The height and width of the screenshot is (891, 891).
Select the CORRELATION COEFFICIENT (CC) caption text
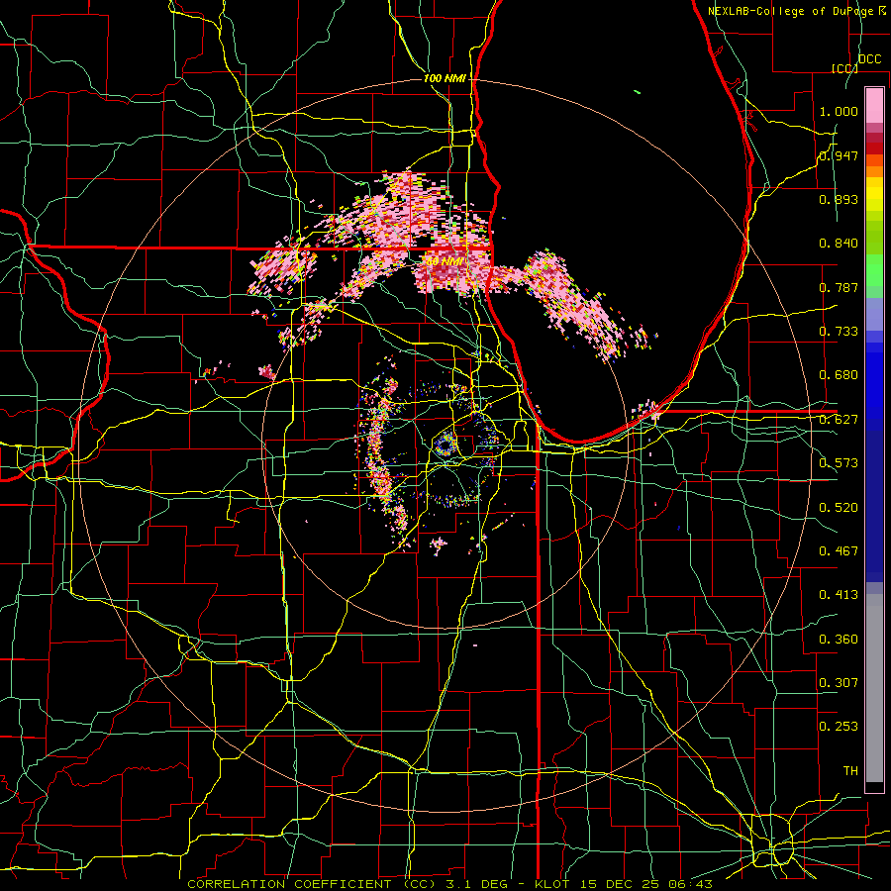(312, 884)
